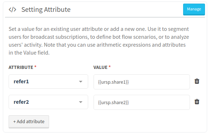Screen dimensions: 210x135
Task: Add a new attribute row
Action: [29, 122]
